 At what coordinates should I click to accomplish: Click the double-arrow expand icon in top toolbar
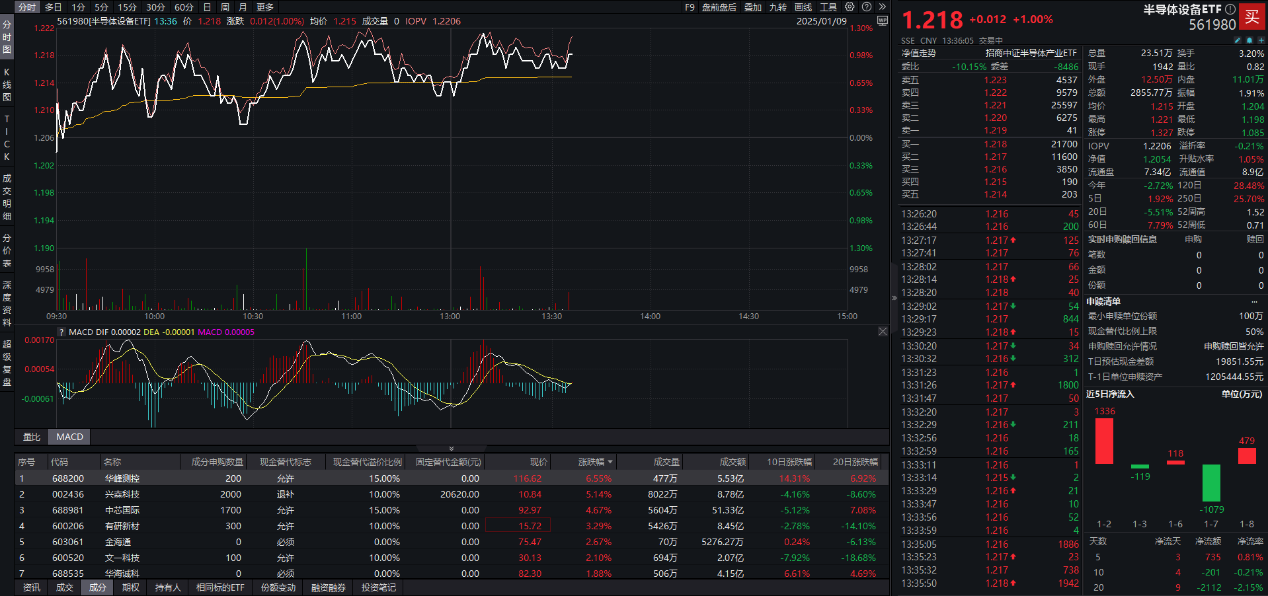click(x=882, y=7)
